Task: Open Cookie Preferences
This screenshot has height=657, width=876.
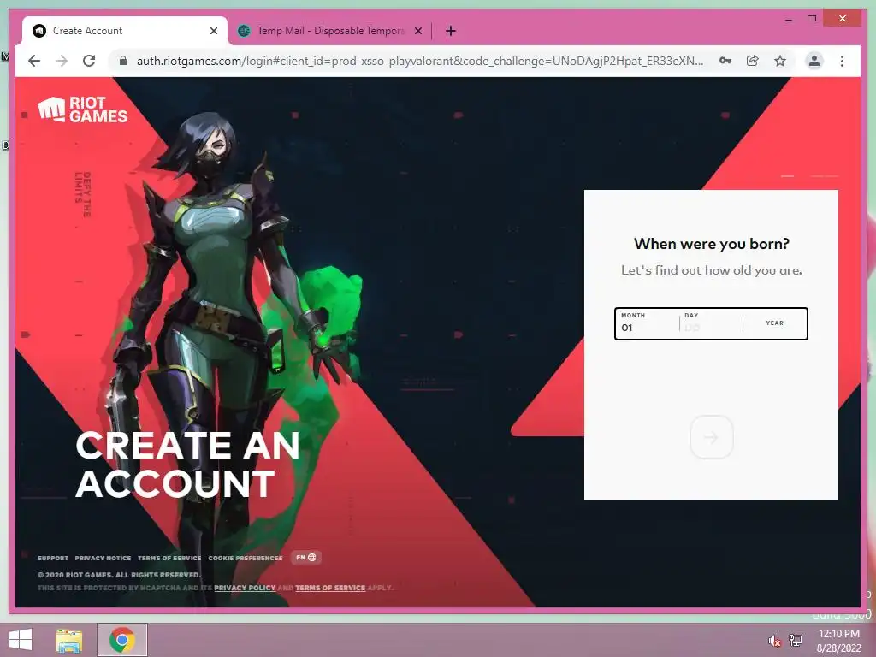Action: [x=246, y=558]
